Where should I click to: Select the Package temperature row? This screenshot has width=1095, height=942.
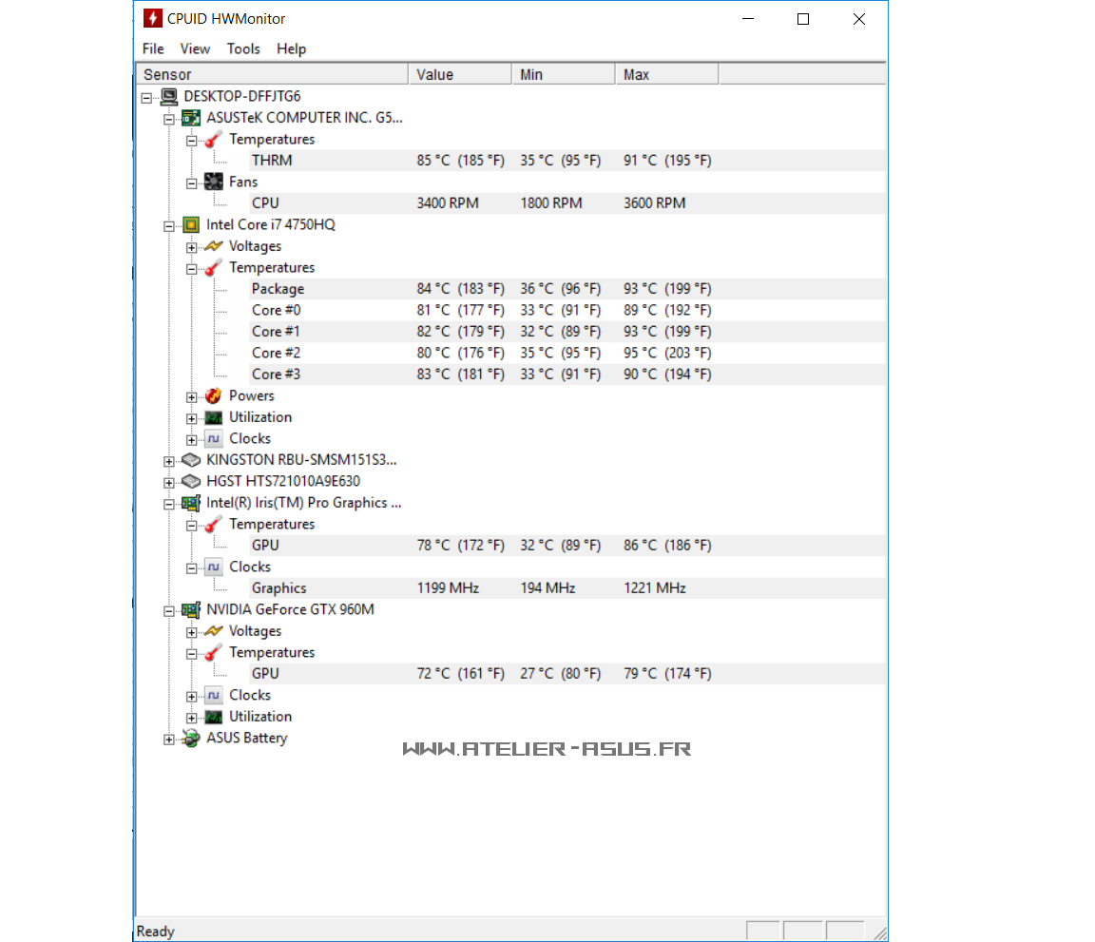coord(278,289)
